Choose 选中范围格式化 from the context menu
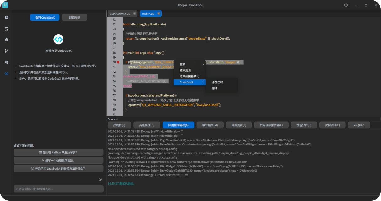Screen dimensions: 381x201 tap(190, 76)
